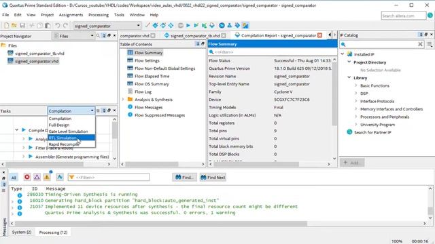Open Flow Messages in Table of Contents

pos(148,107)
